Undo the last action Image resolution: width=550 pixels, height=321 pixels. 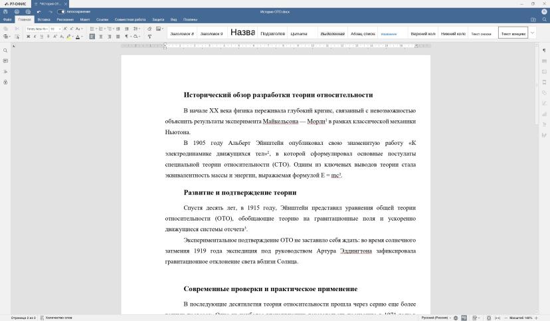[39, 11]
